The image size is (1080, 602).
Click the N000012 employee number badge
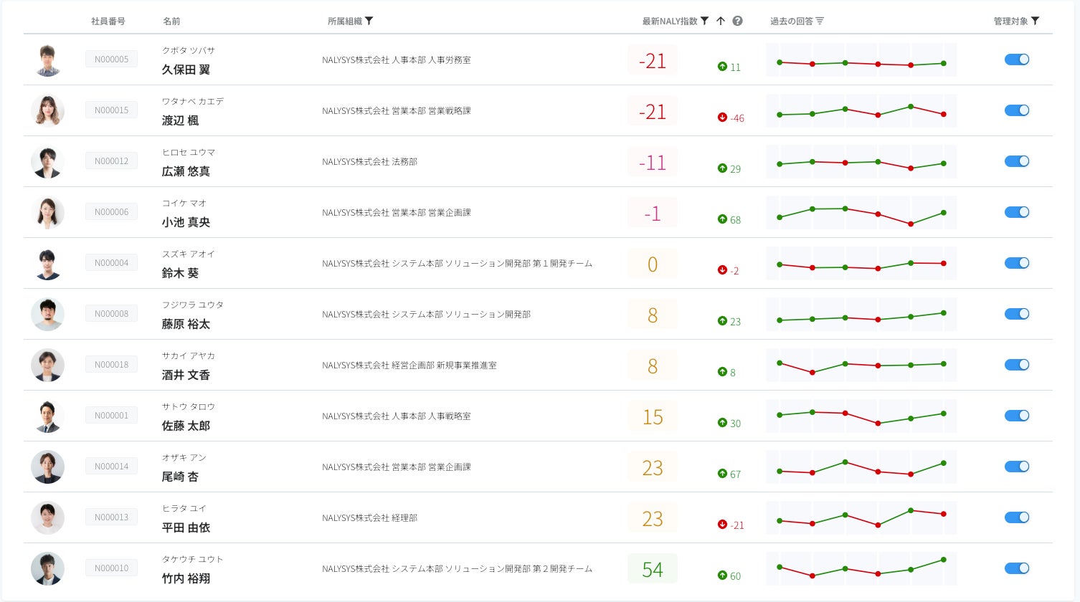pyautogui.click(x=111, y=161)
